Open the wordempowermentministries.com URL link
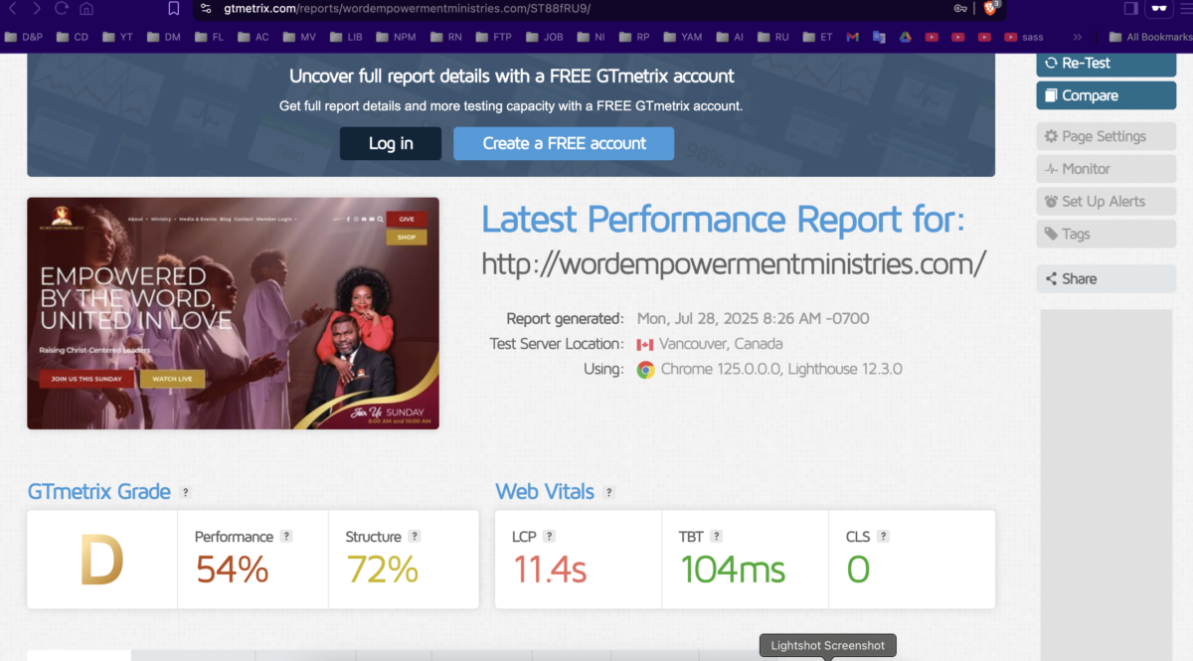This screenshot has width=1193, height=661. pos(734,263)
